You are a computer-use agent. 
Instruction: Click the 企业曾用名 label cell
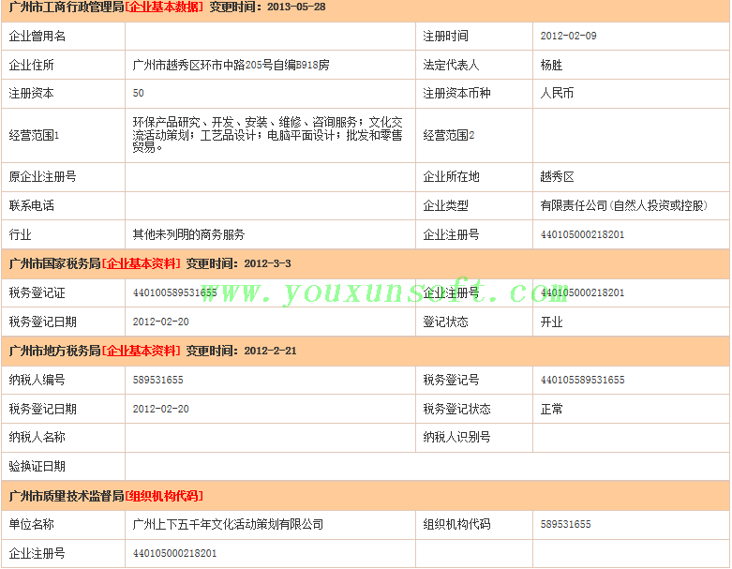click(37, 36)
